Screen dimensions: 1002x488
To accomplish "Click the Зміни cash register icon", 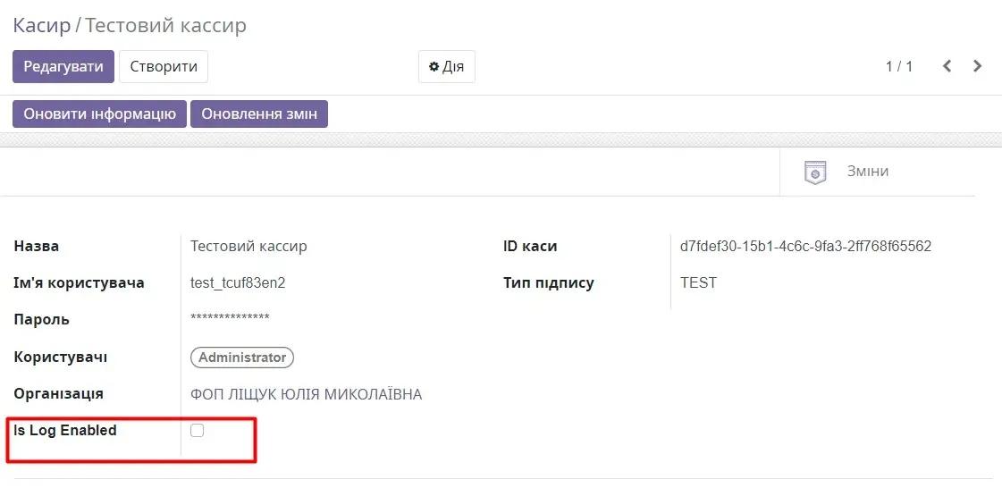I will (814, 172).
